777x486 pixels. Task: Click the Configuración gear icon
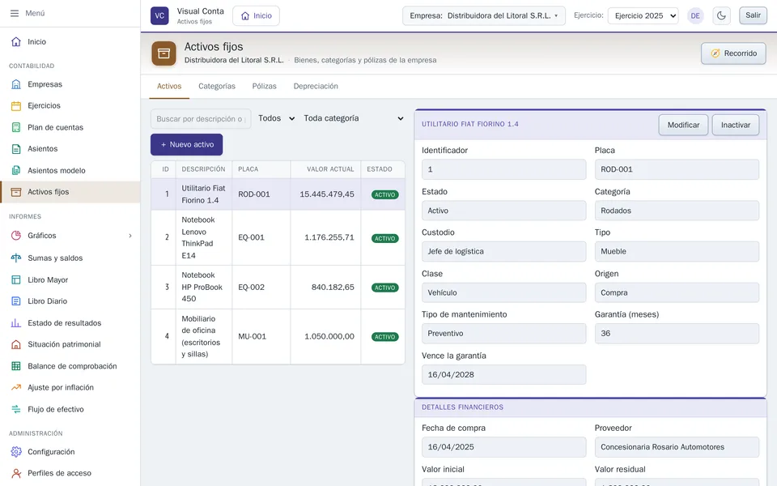[x=16, y=452]
